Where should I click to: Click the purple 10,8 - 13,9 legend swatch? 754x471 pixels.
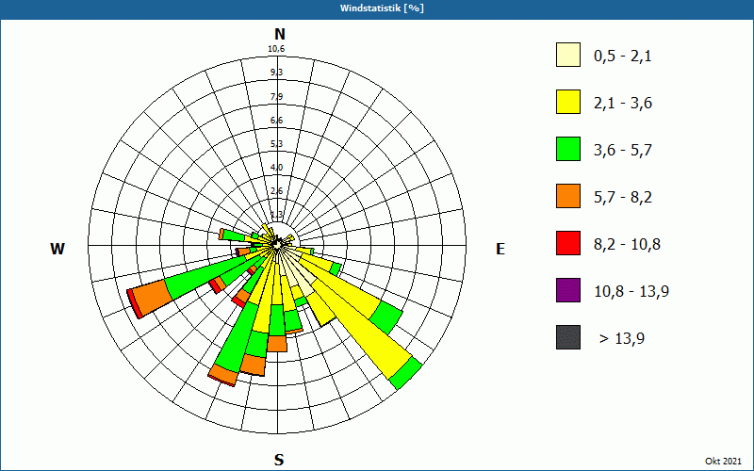click(x=568, y=290)
